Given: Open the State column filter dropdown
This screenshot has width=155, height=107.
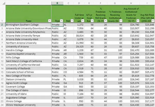Looking at the screenshot, I should pos(72,21).
